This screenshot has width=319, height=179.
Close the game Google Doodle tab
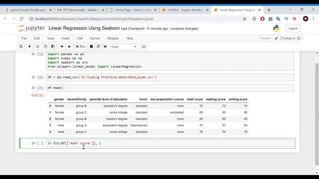[50, 10]
